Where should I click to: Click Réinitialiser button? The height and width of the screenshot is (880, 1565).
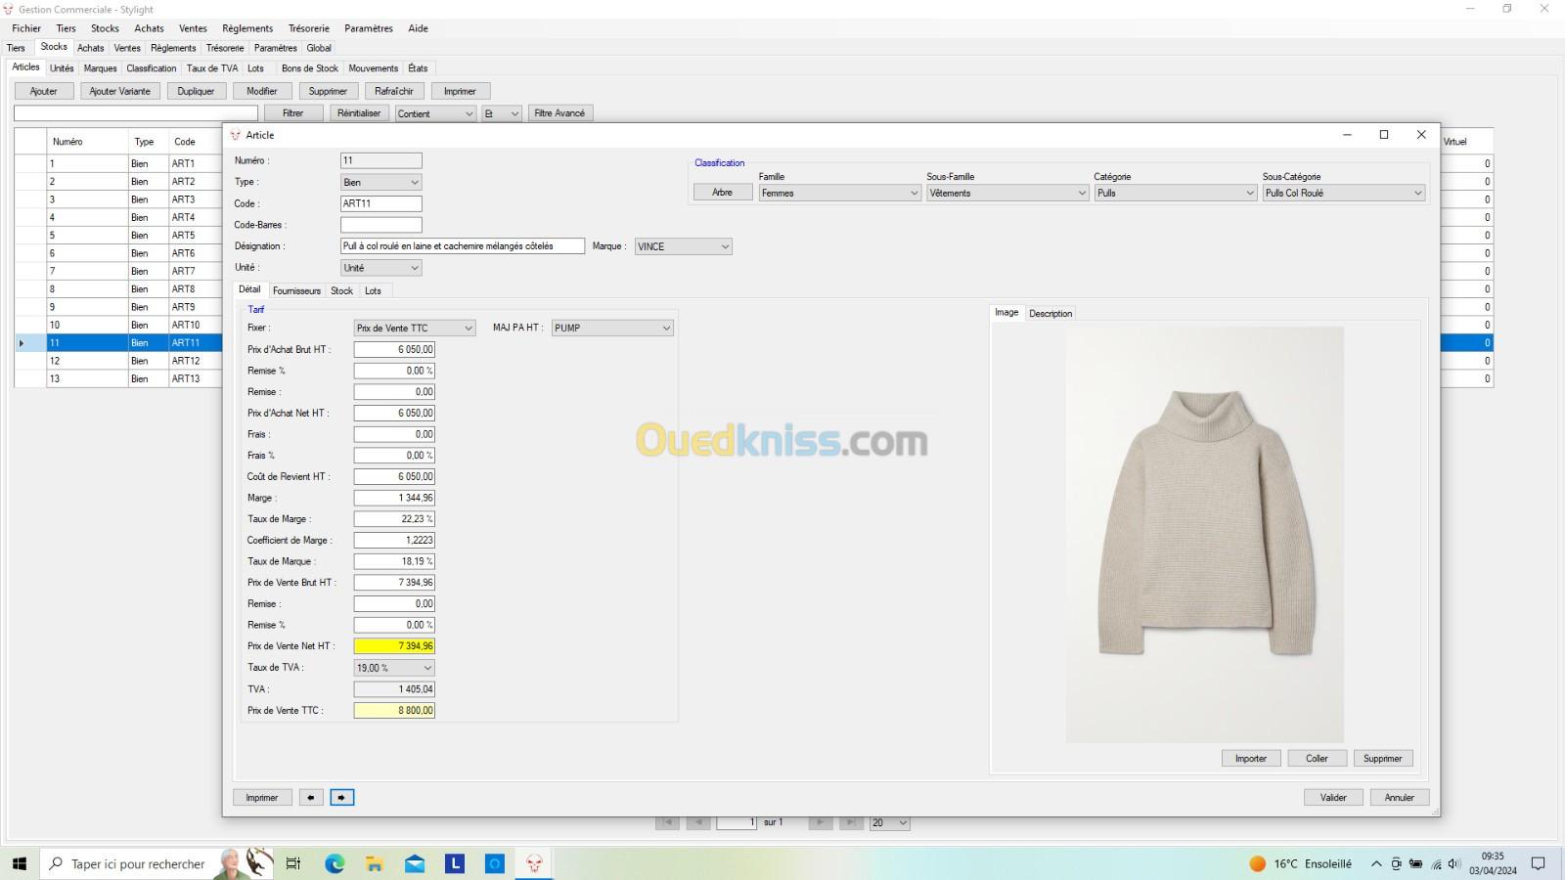(359, 113)
